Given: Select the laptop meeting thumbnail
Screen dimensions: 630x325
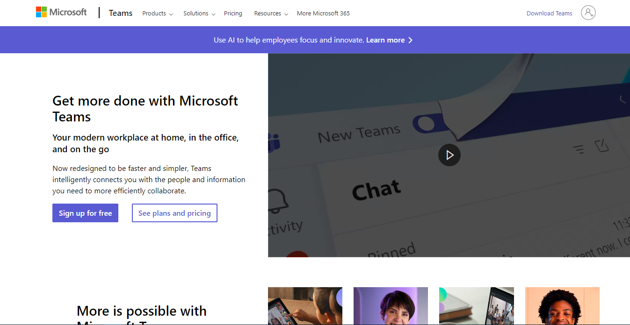Looking at the screenshot, I should pos(476,306).
